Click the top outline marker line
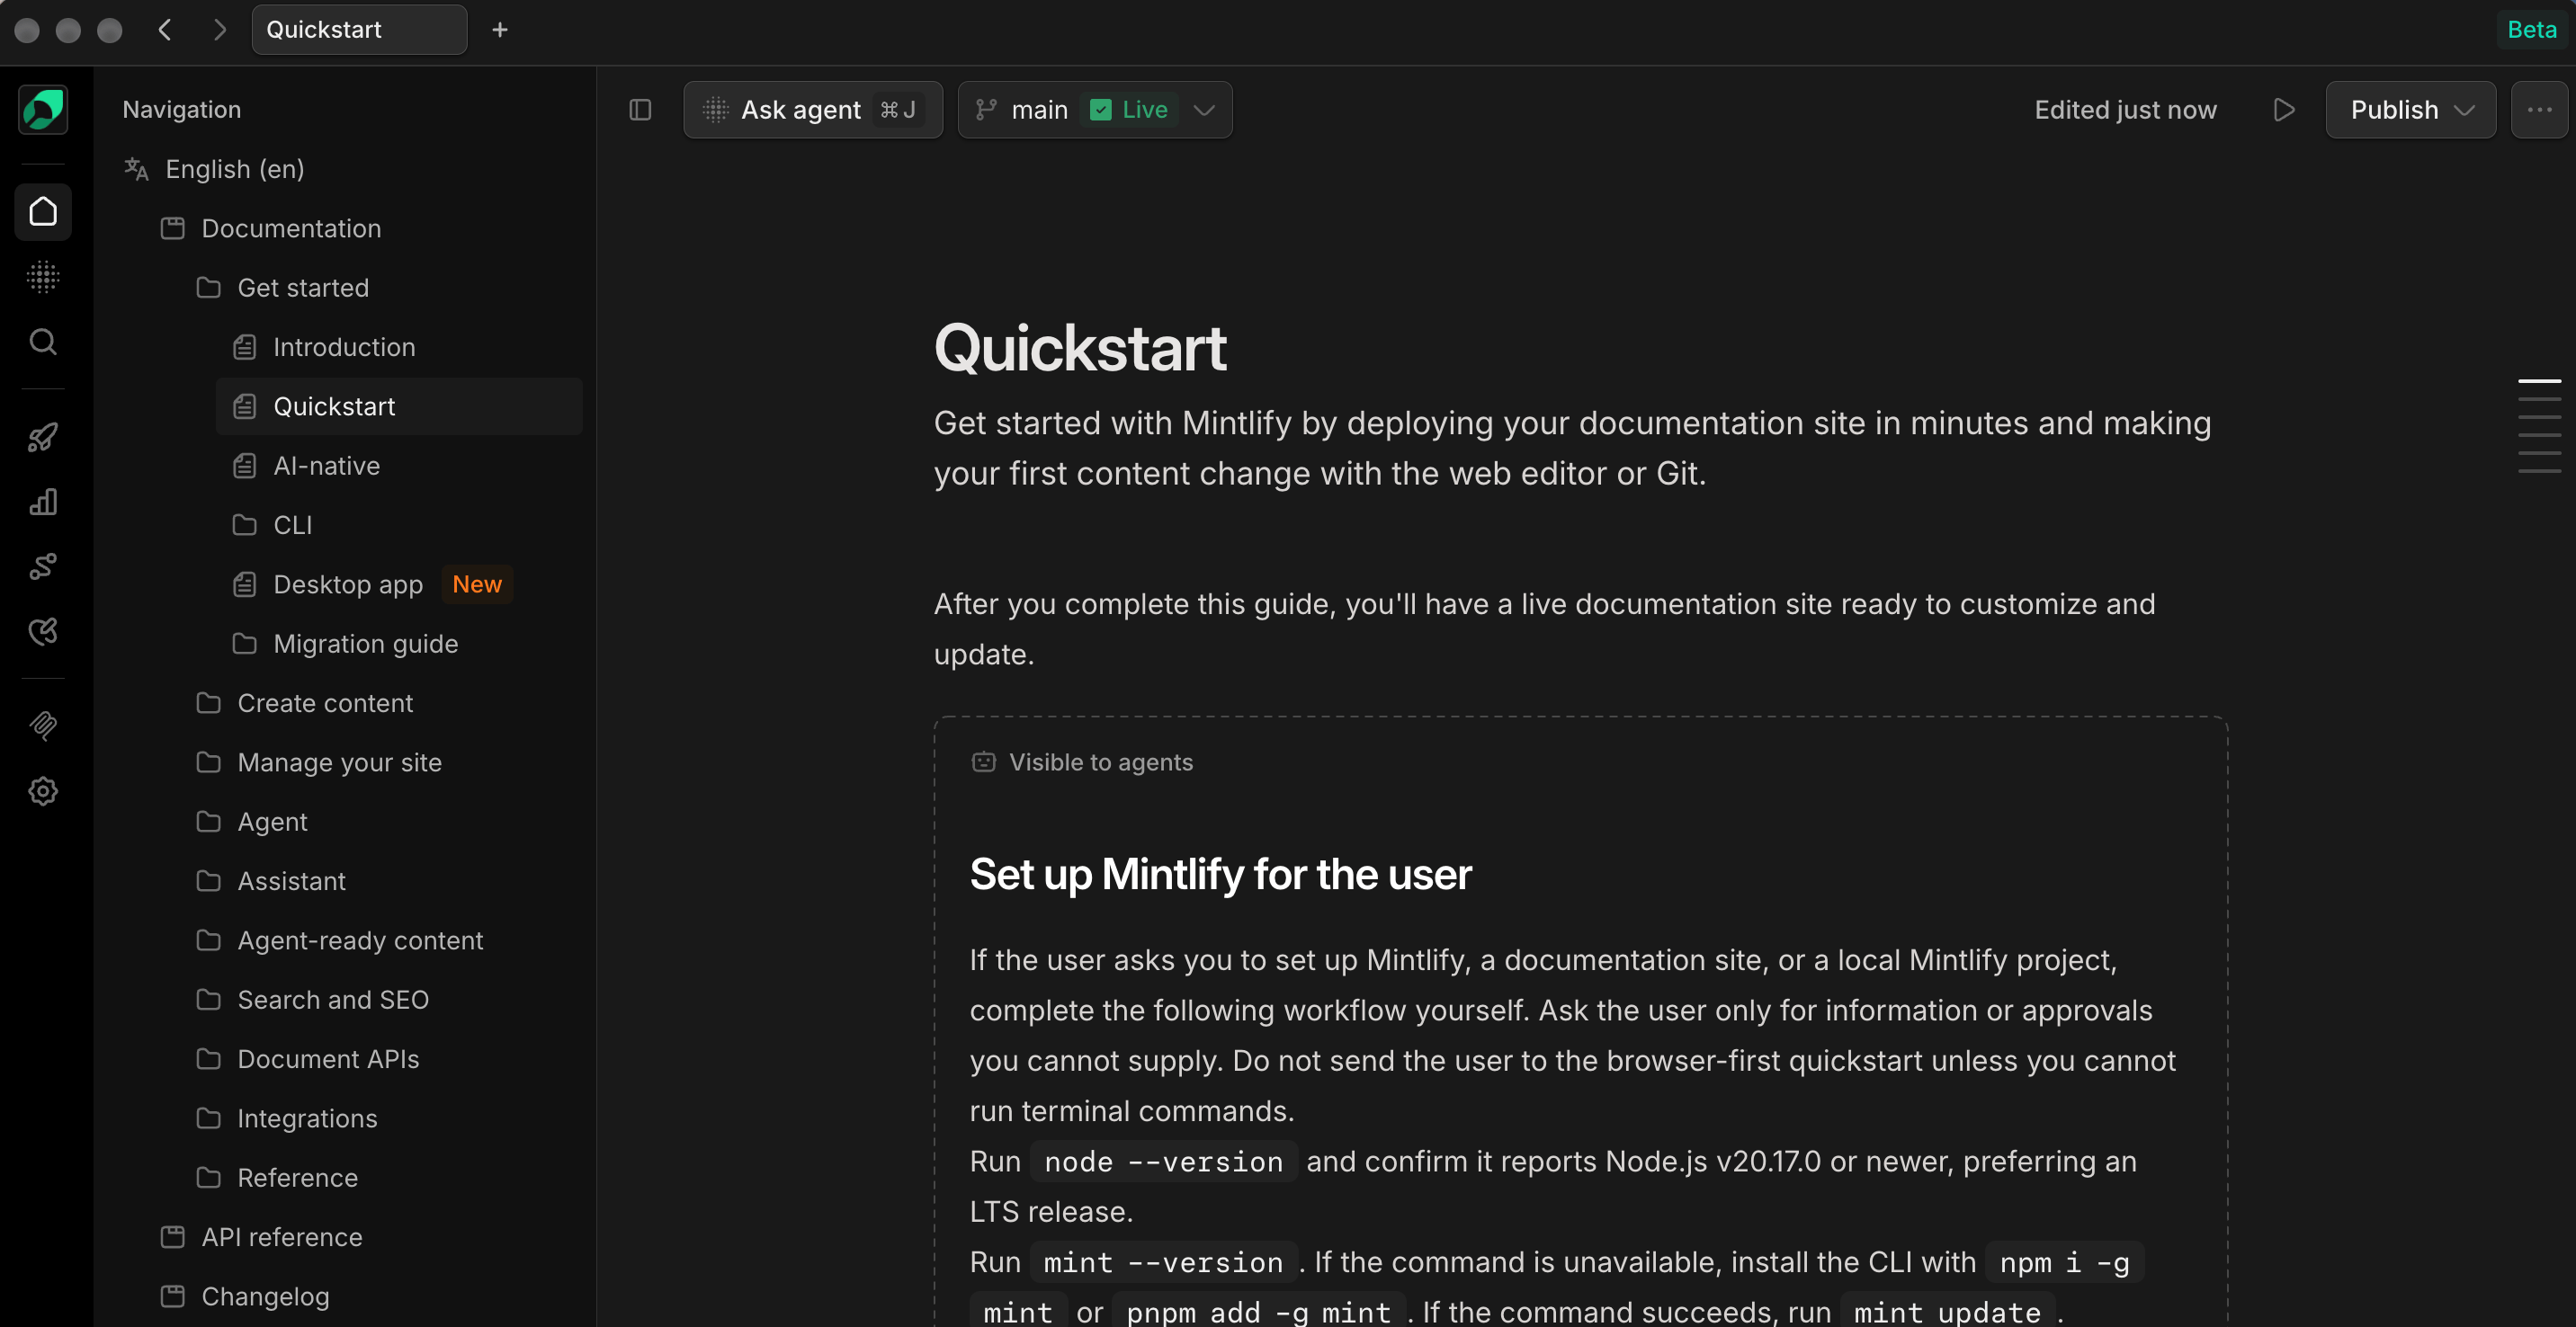This screenshot has width=2576, height=1327. [2539, 380]
